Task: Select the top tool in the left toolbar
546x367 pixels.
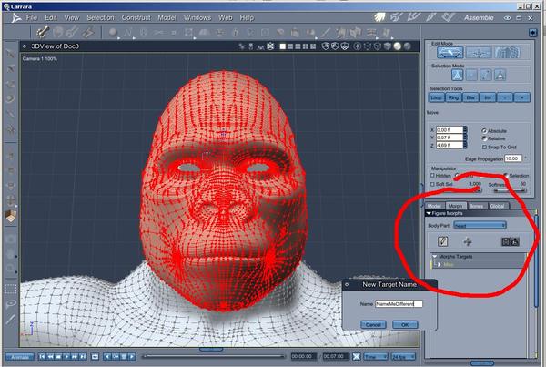Action: (x=10, y=54)
